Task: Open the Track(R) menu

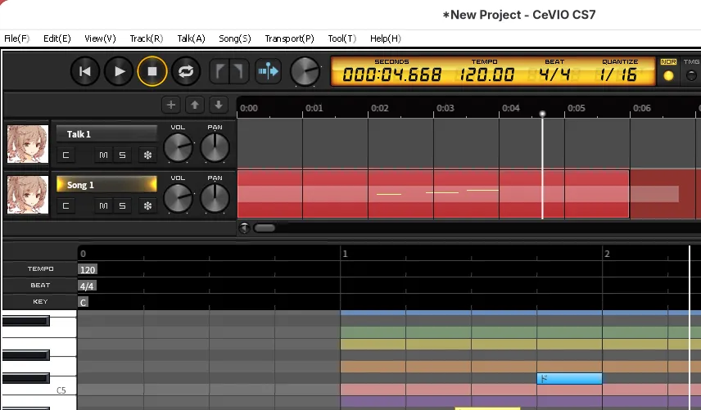Action: [x=147, y=38]
